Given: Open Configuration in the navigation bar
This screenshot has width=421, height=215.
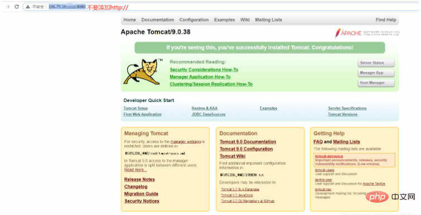Looking at the screenshot, I should [194, 20].
